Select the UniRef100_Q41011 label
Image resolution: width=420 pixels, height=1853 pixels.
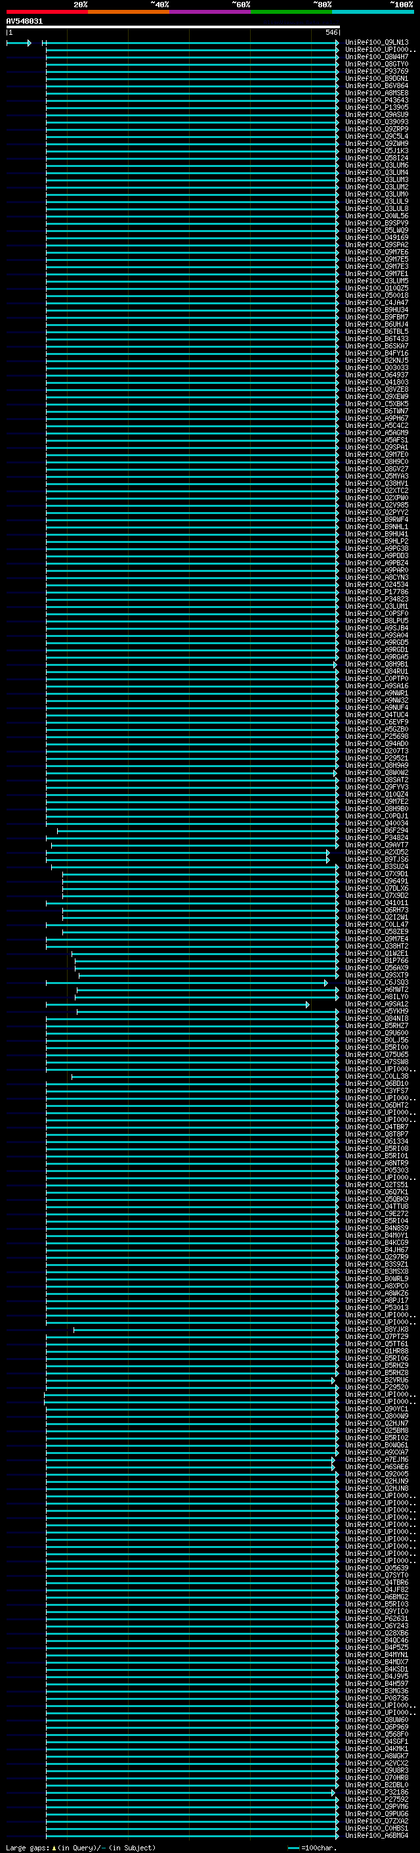point(377,903)
